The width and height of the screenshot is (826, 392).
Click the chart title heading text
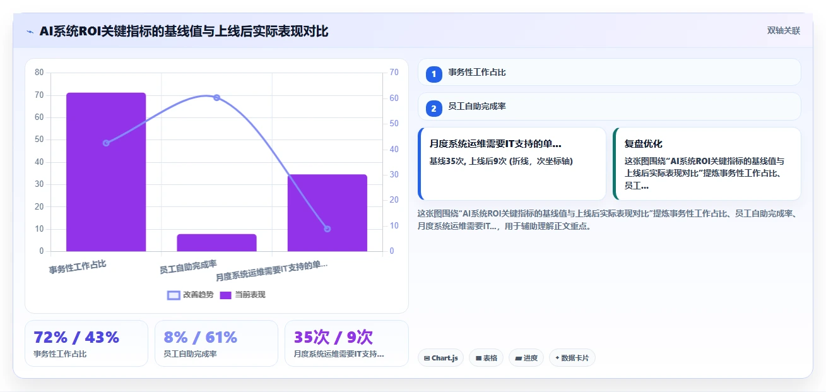(x=184, y=31)
